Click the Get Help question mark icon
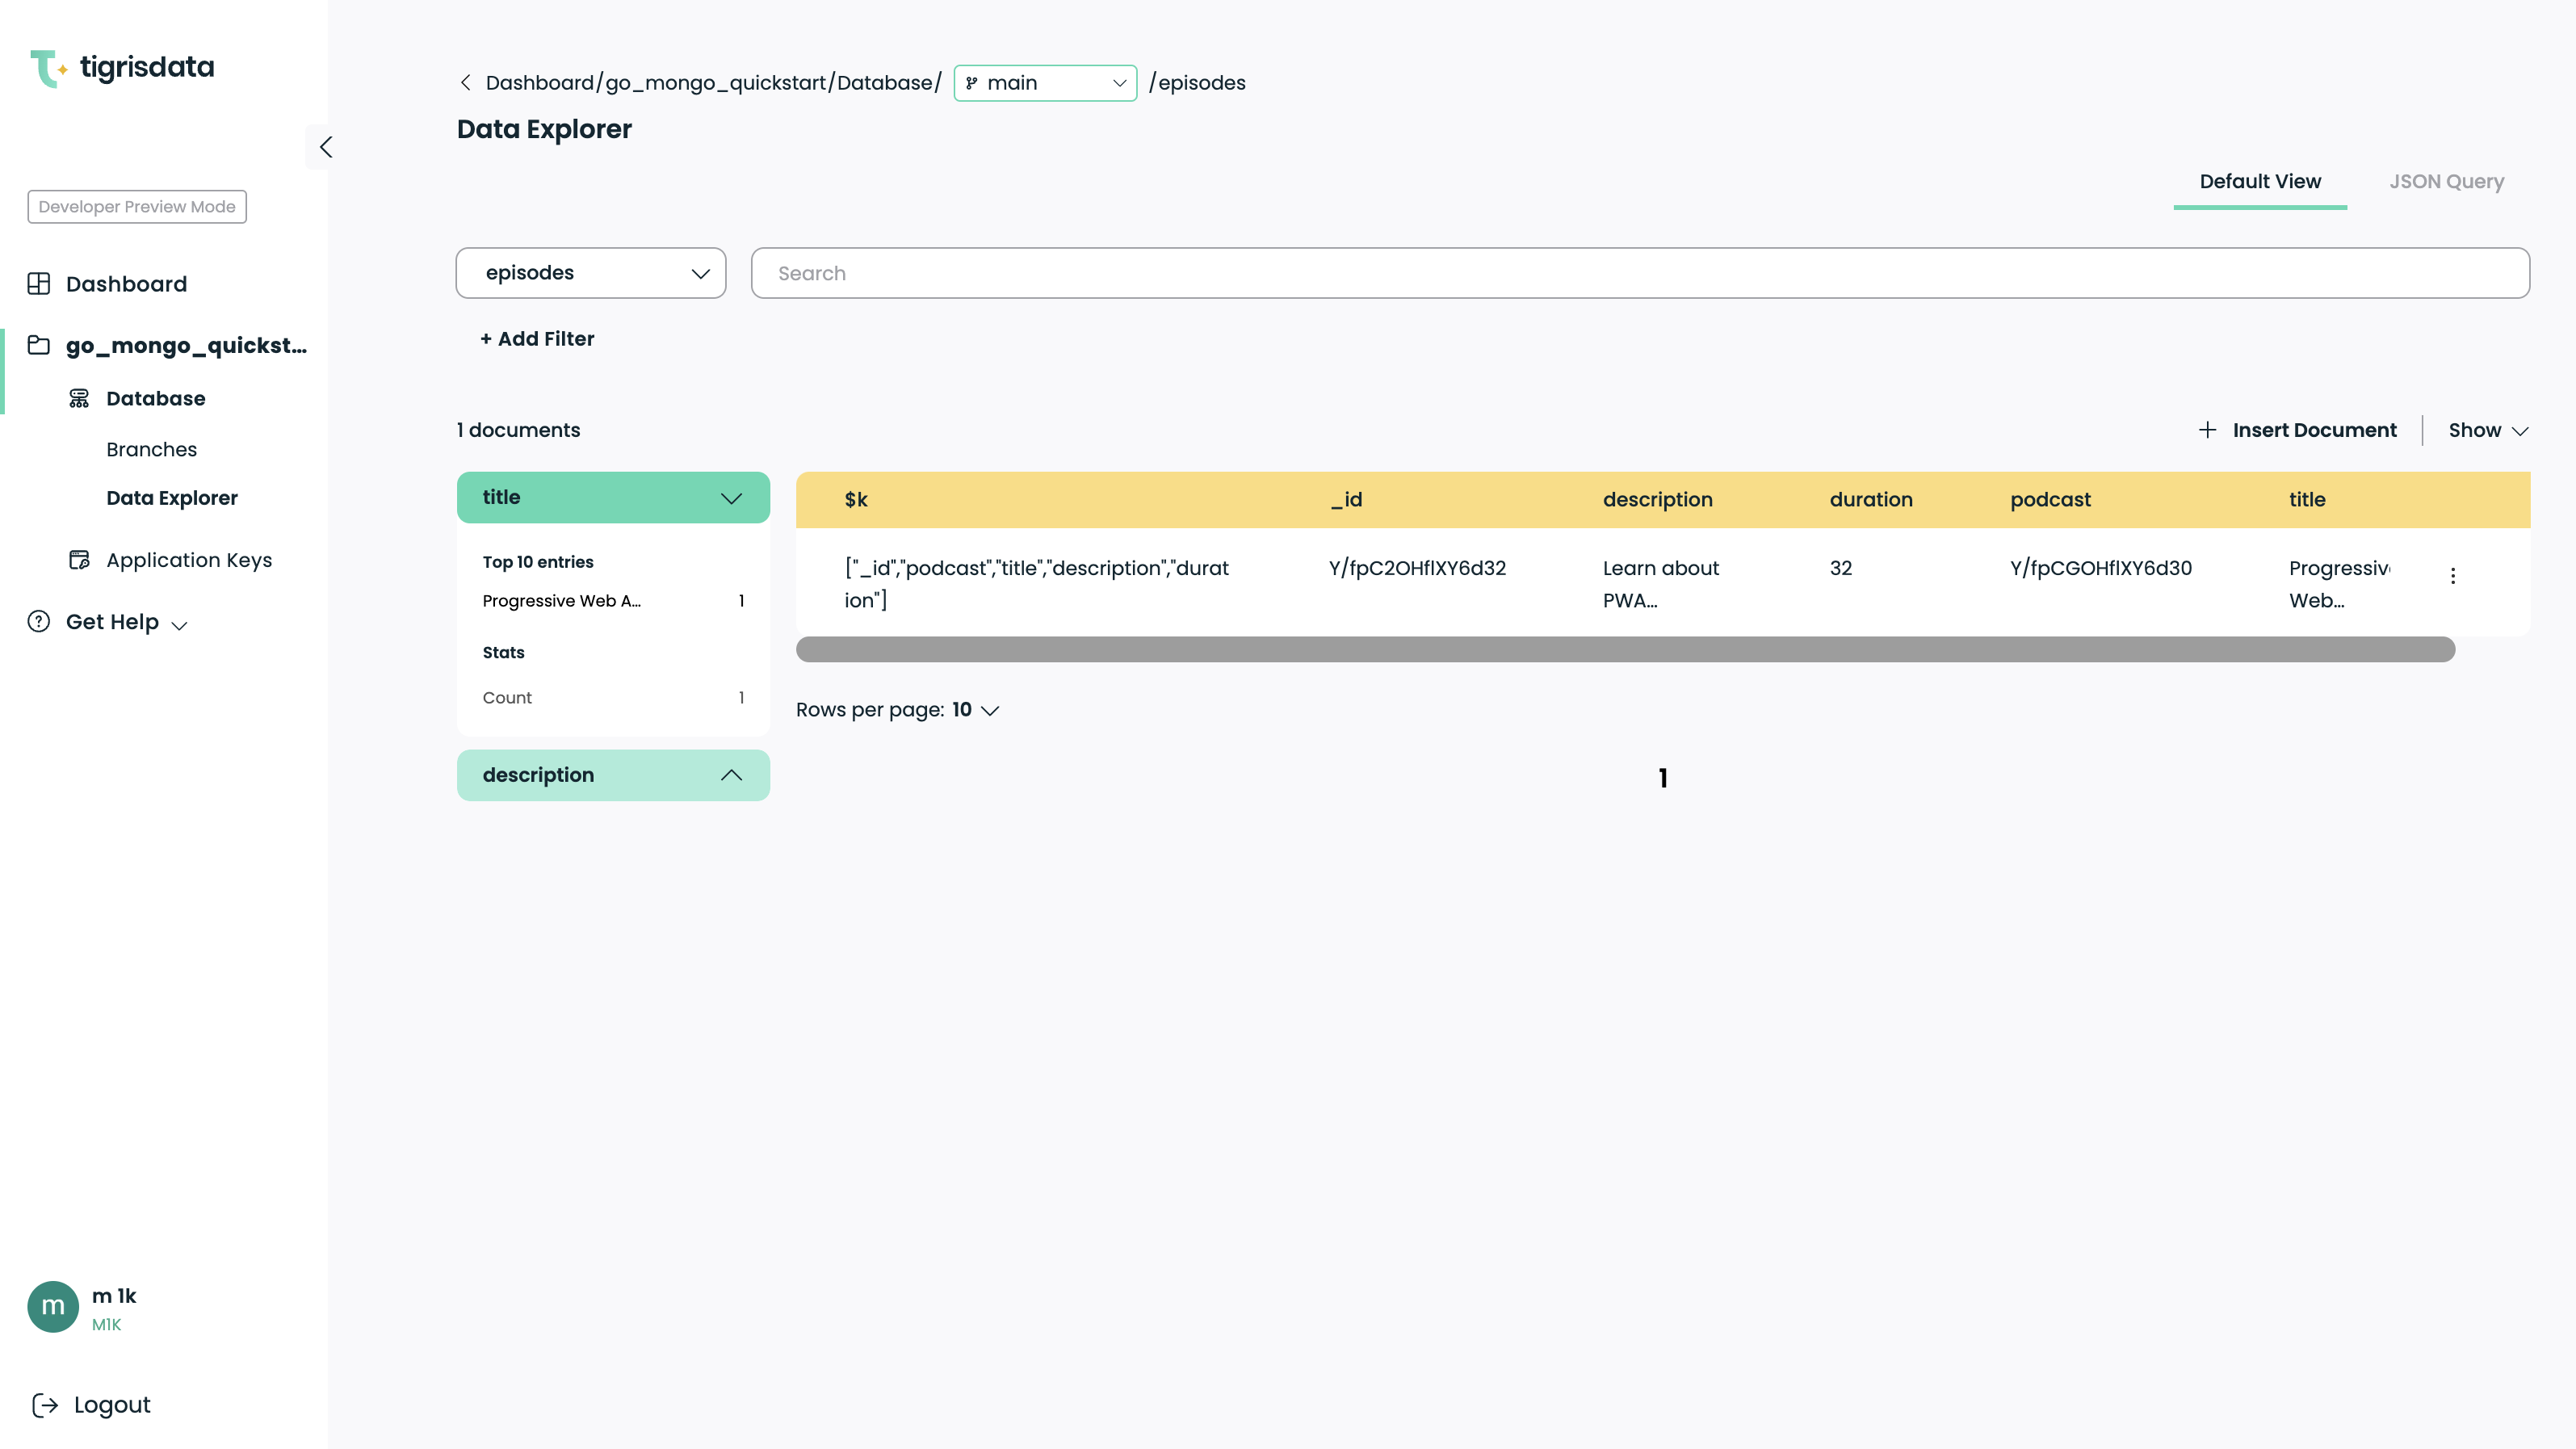 pos(39,622)
